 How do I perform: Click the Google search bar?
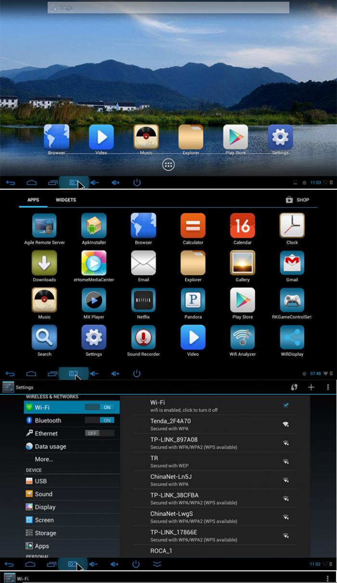click(x=168, y=8)
